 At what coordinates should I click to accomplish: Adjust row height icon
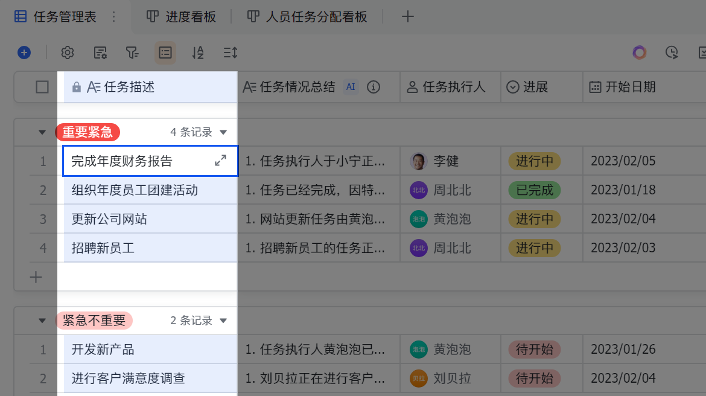[x=230, y=53]
